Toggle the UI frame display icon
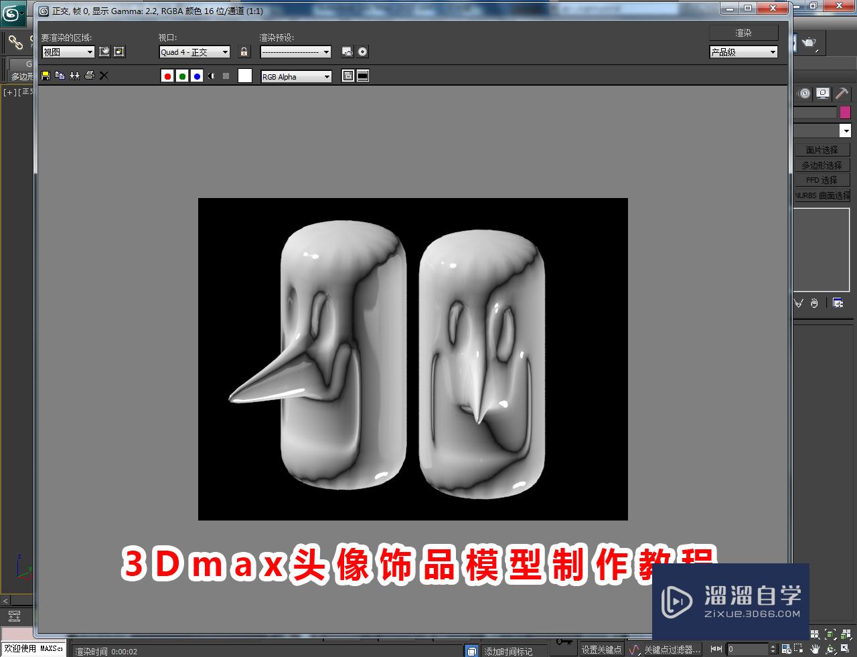Image resolution: width=857 pixels, height=657 pixels. click(x=363, y=76)
